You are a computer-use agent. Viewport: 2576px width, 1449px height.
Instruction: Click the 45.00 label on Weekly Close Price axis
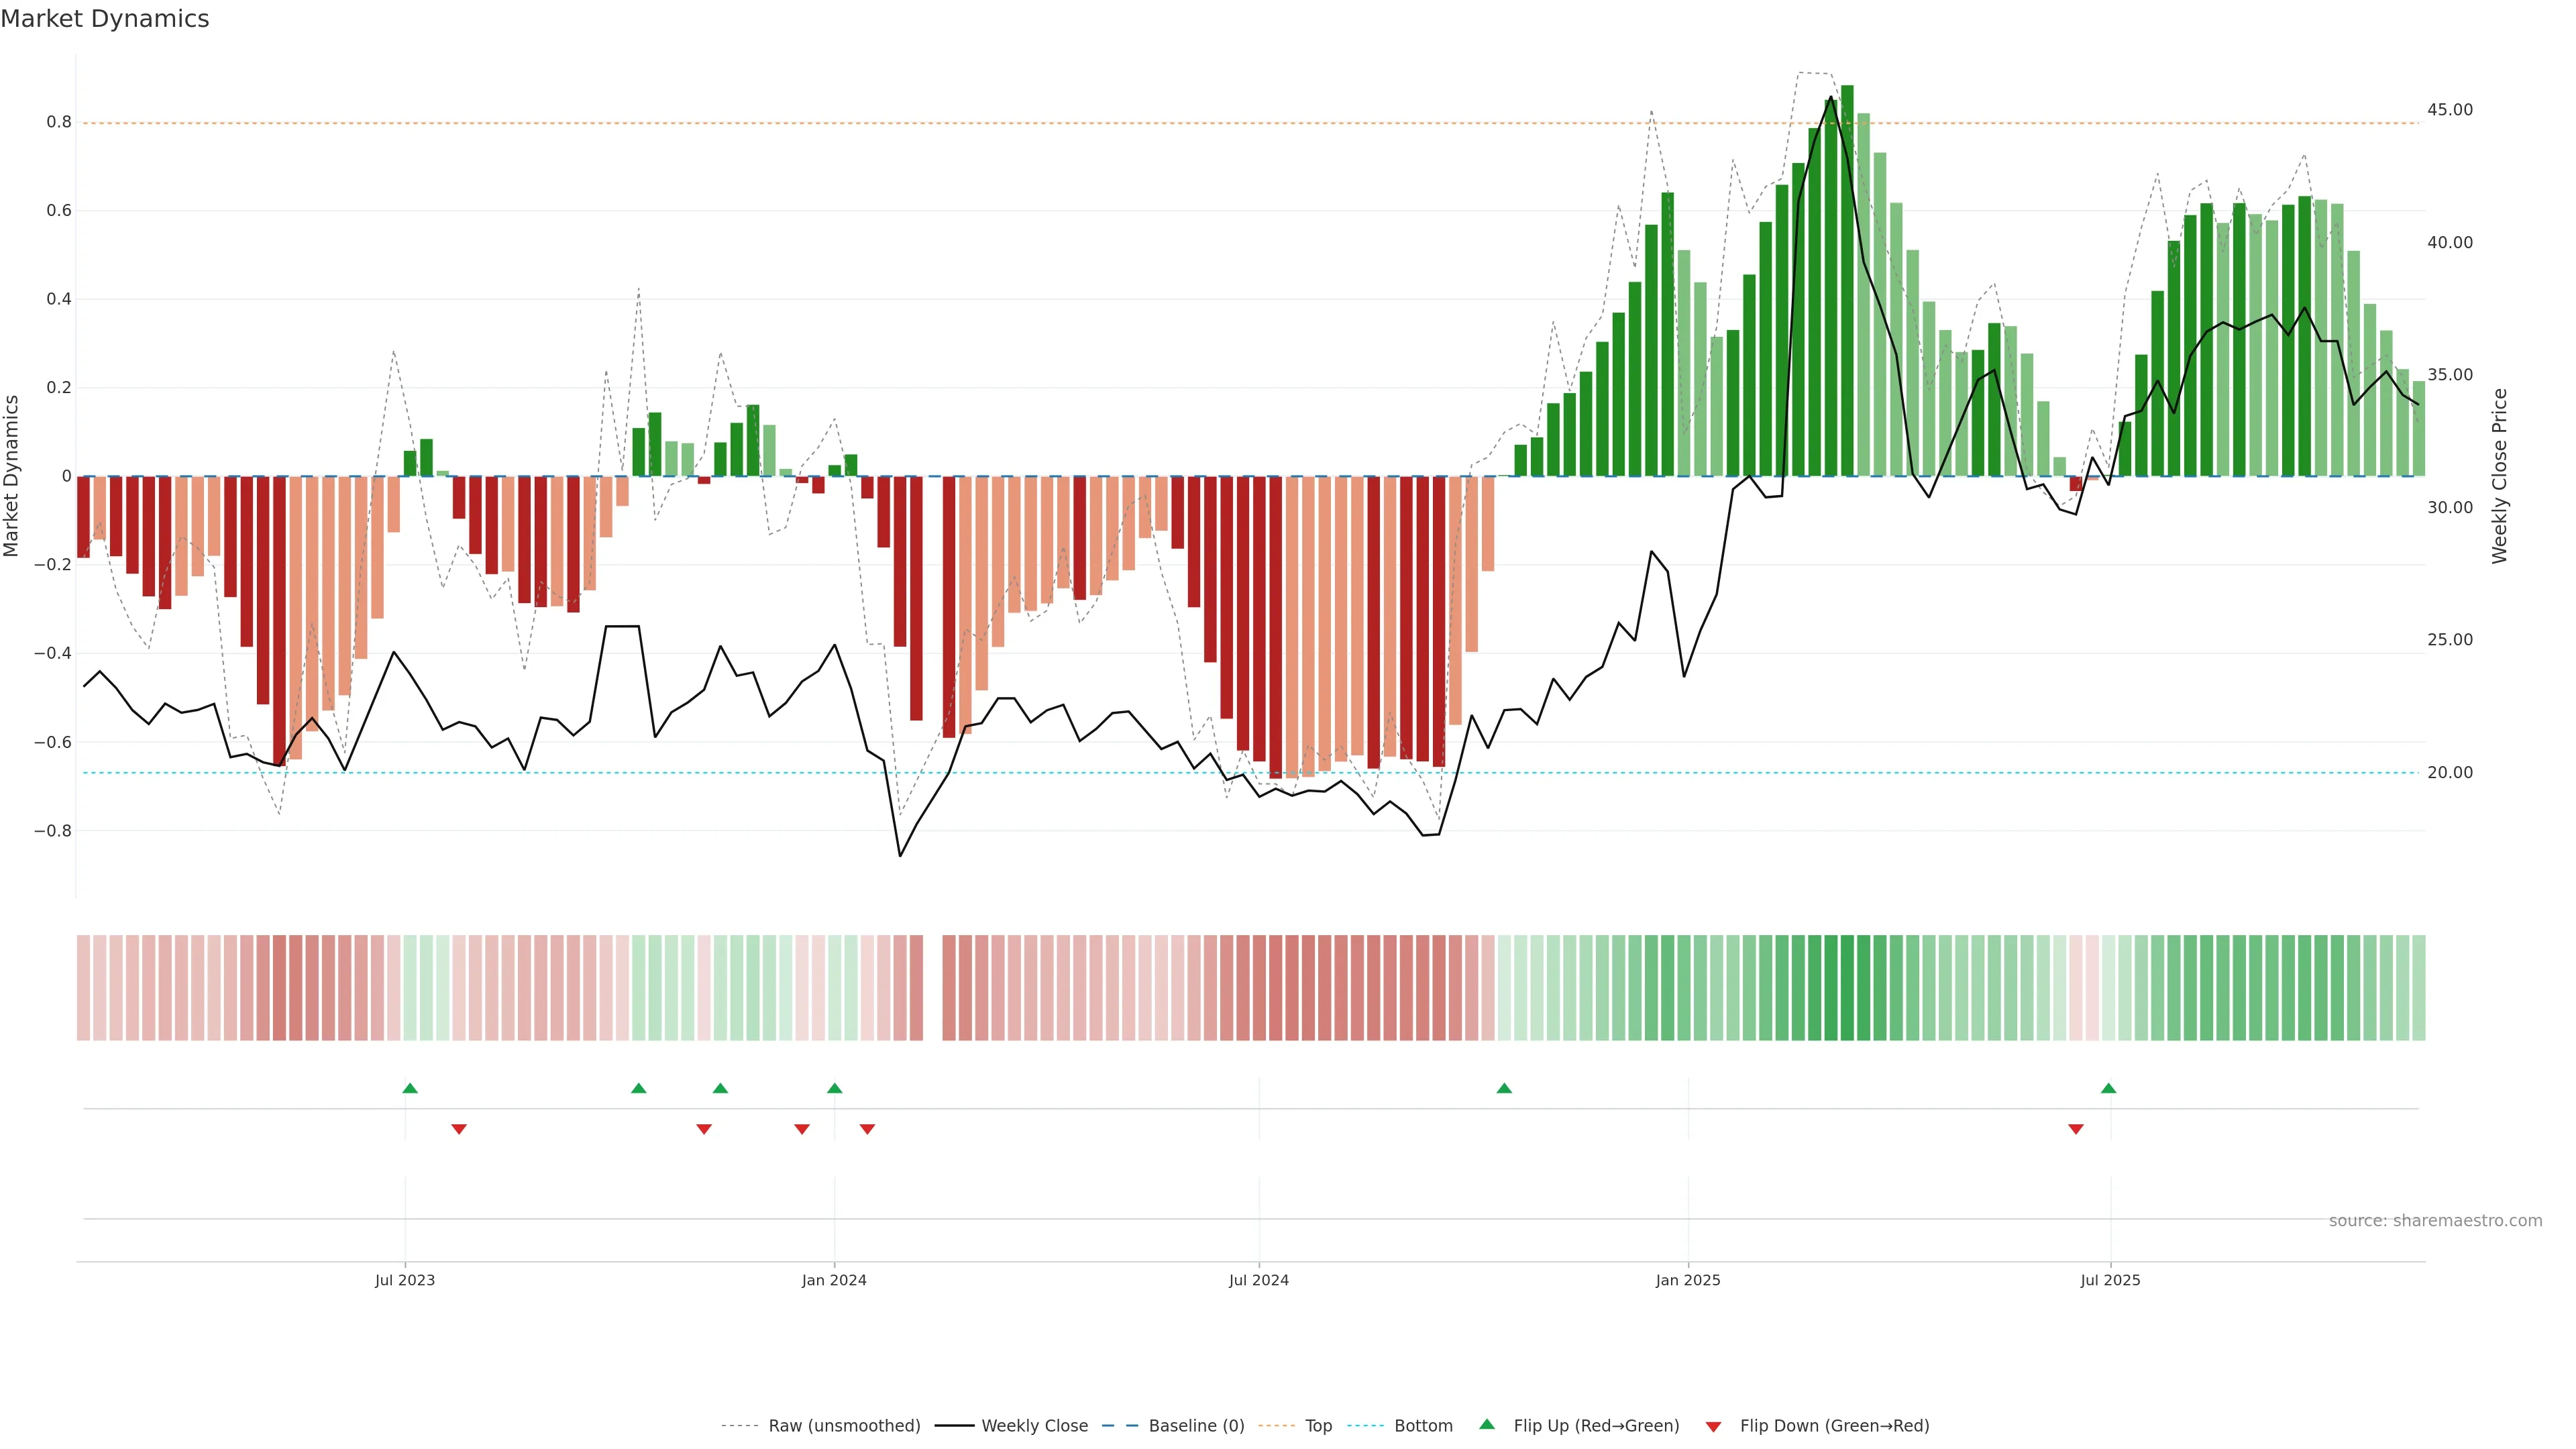[x=2450, y=110]
